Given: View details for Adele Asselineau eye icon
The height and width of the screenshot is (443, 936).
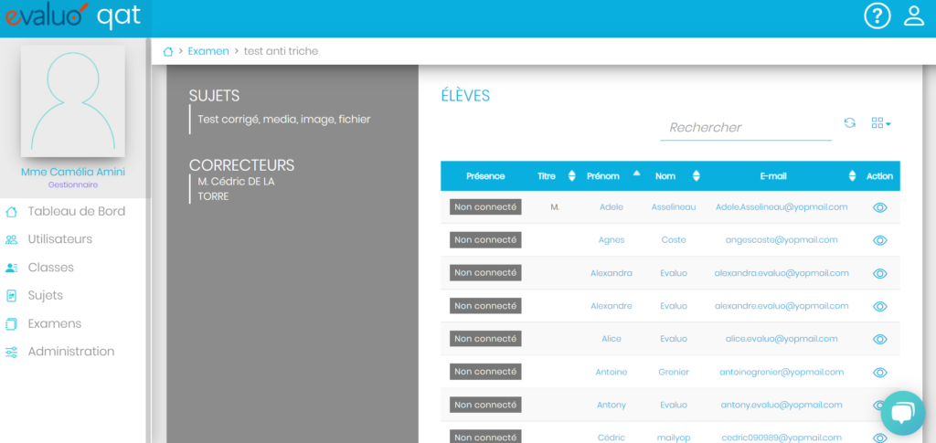Looking at the screenshot, I should point(879,207).
